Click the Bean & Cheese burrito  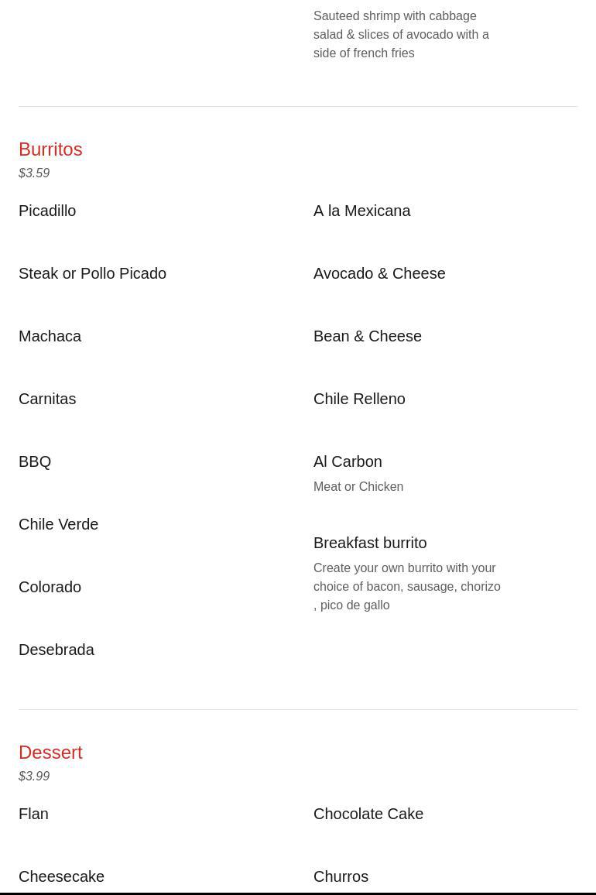pos(368,336)
